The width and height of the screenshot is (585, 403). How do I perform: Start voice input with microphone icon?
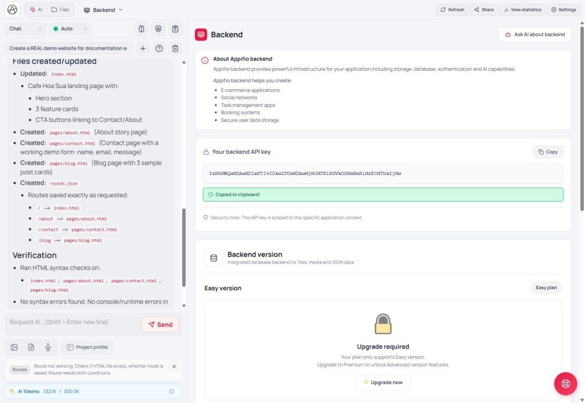[48, 348]
